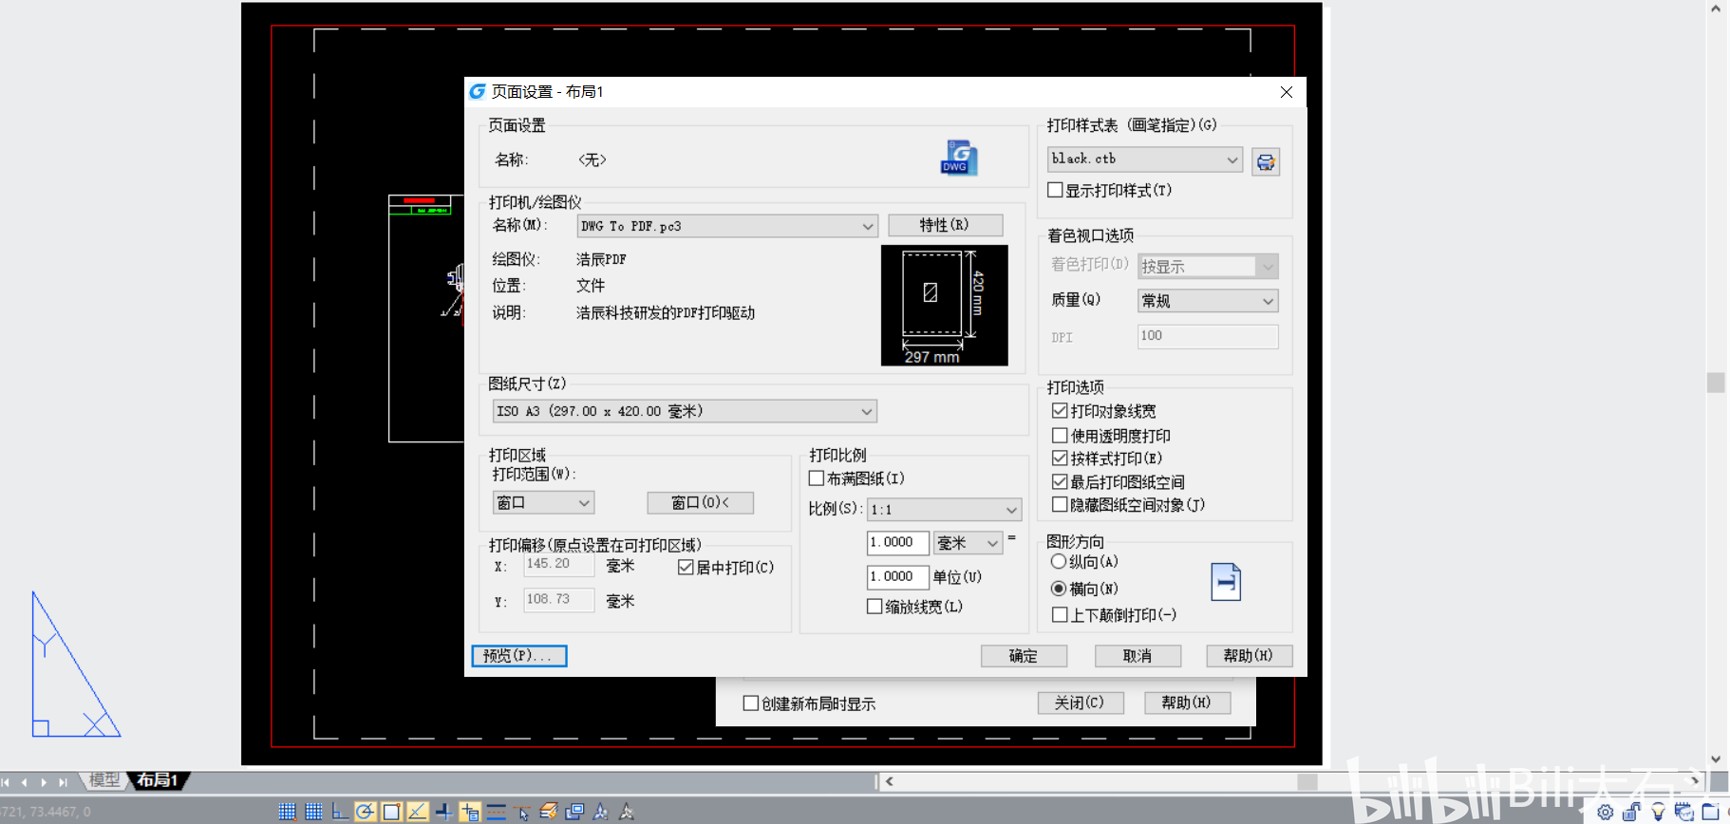Click 窗口(O)< pick window button
Image resolution: width=1730 pixels, height=824 pixels.
[x=700, y=502]
